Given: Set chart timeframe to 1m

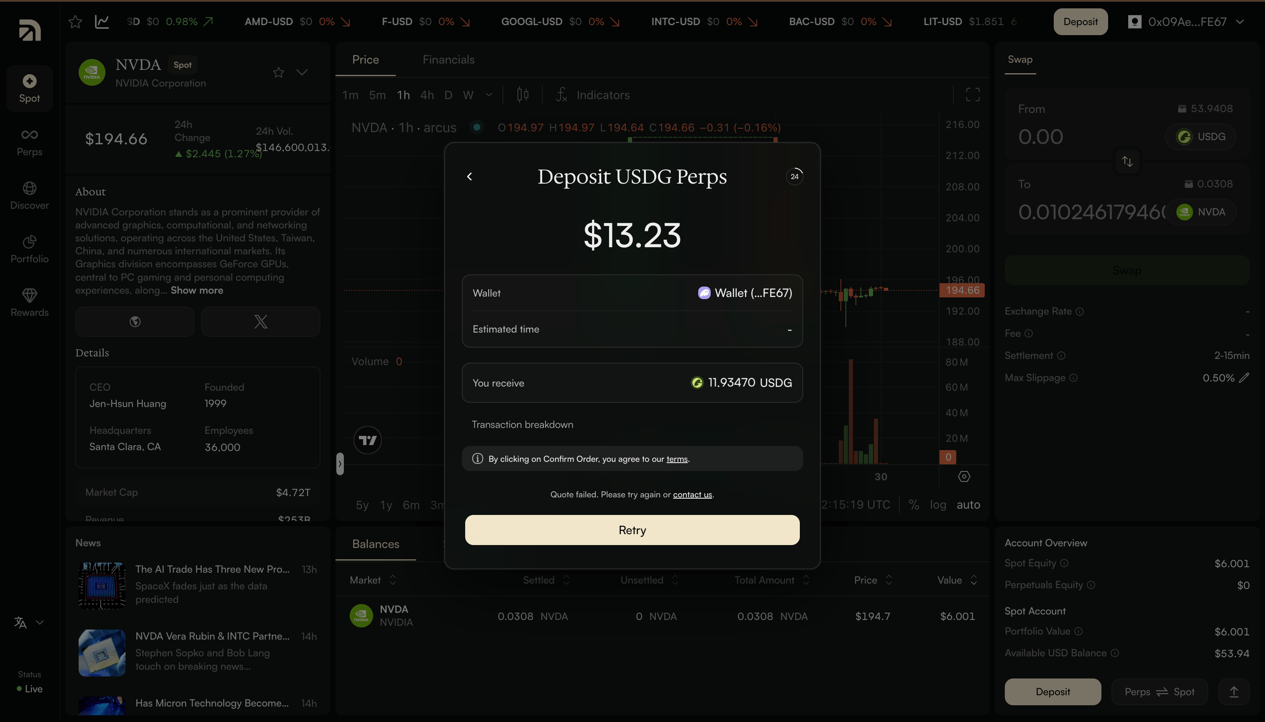Looking at the screenshot, I should coord(350,95).
